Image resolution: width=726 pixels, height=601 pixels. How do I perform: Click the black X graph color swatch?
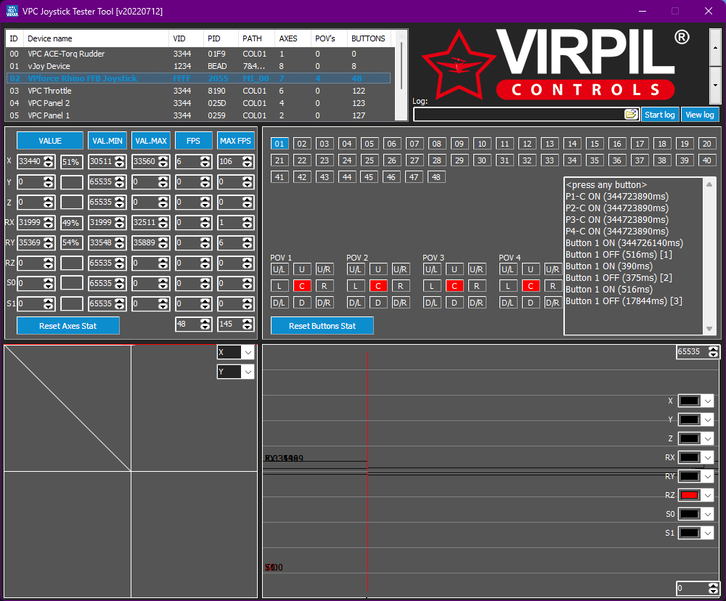coord(690,401)
